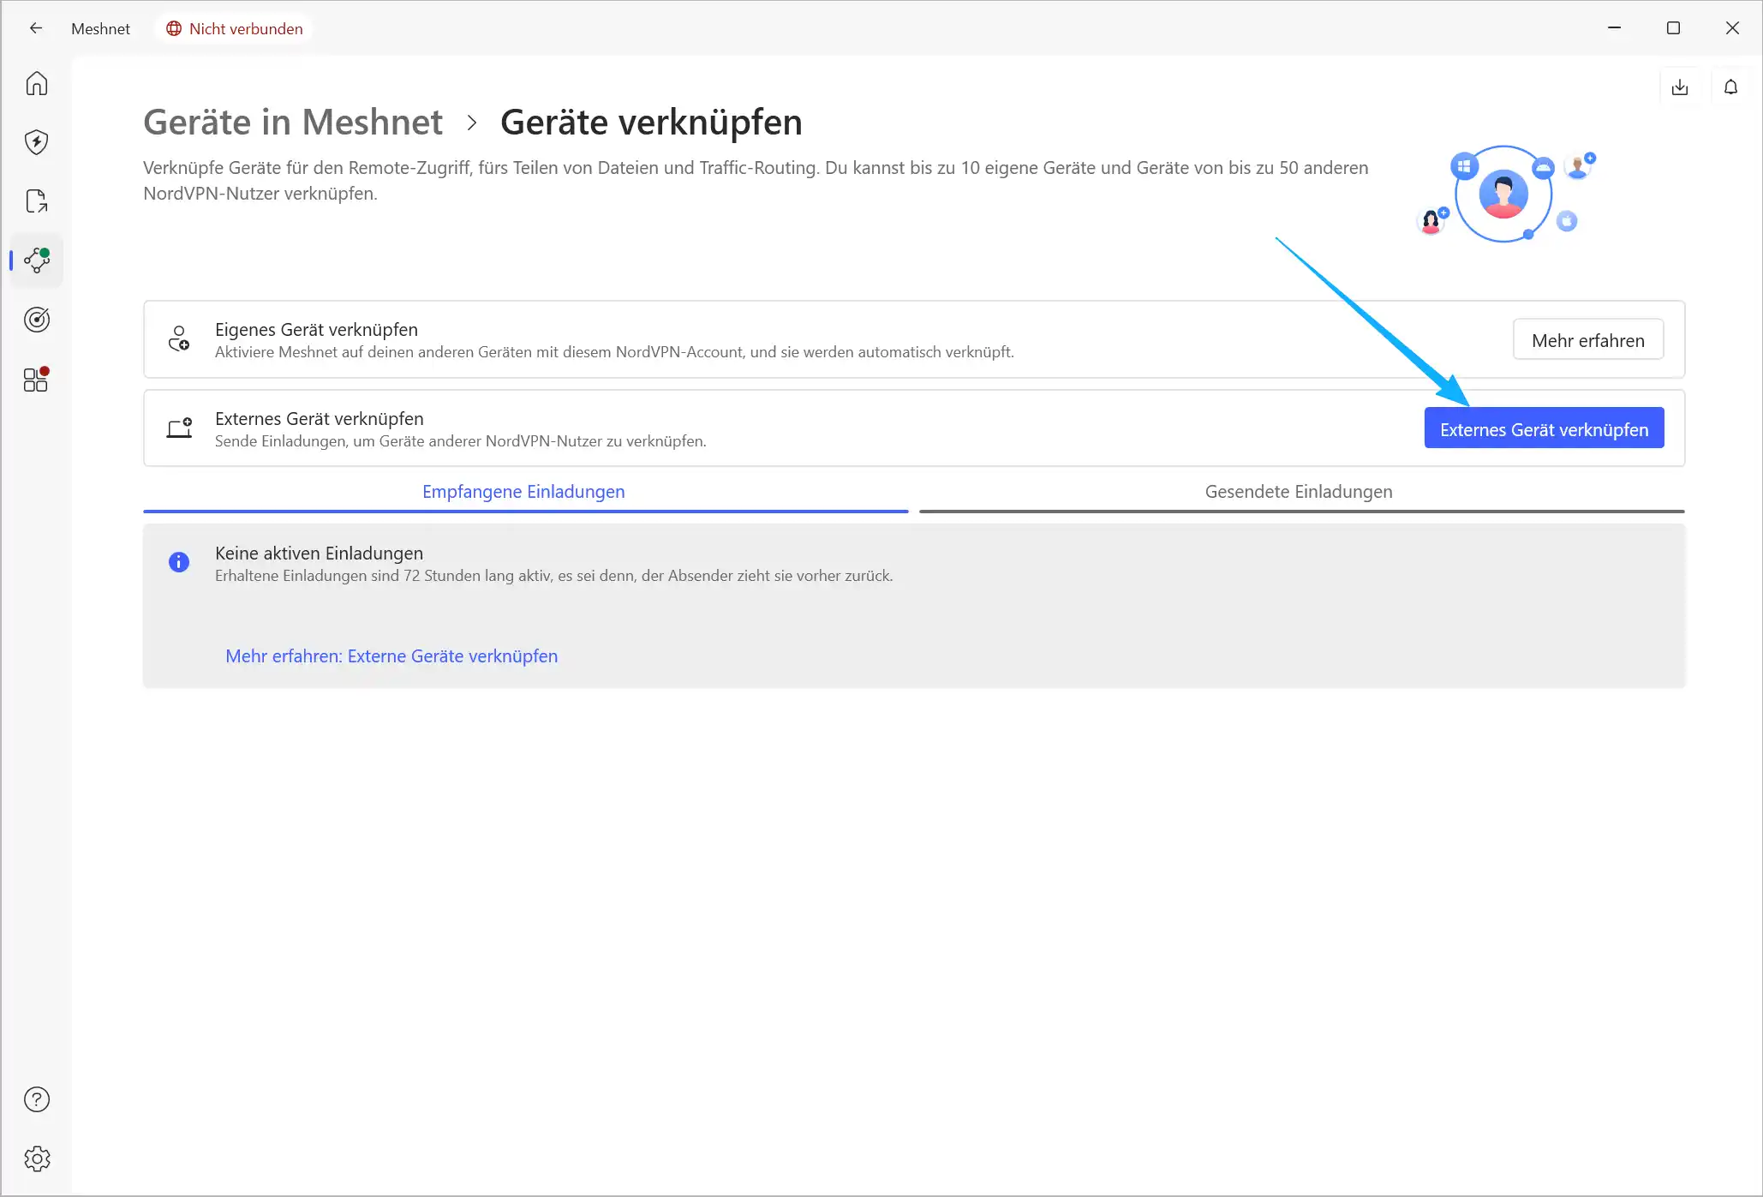Click the Mehr erfahren button

pos(1587,340)
